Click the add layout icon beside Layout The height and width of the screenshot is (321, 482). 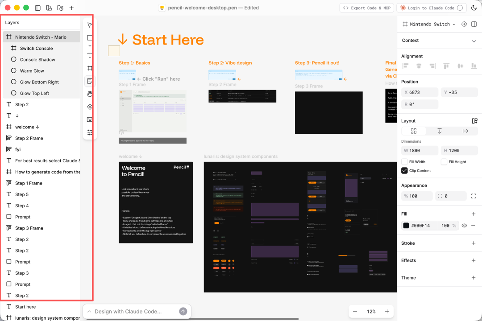[474, 121]
